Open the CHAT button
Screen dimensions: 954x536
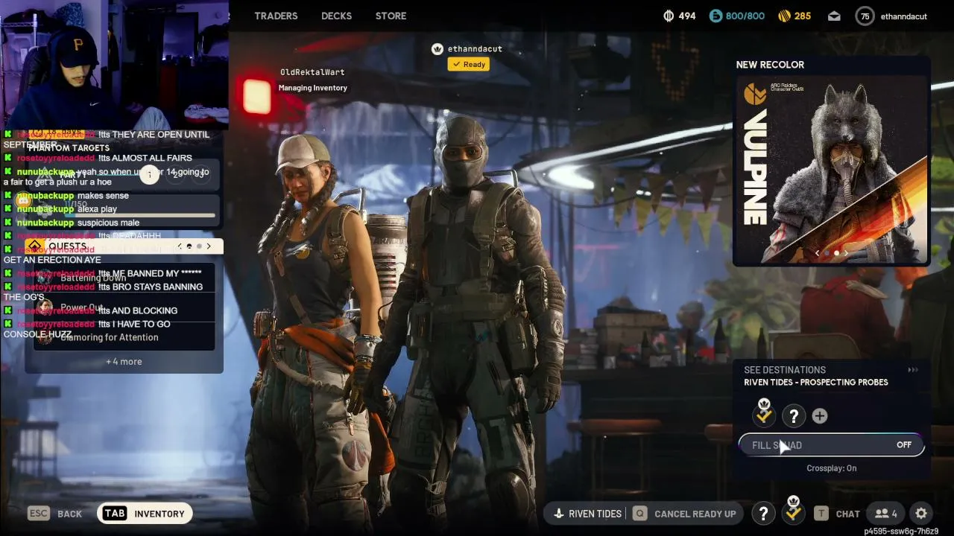coord(847,514)
